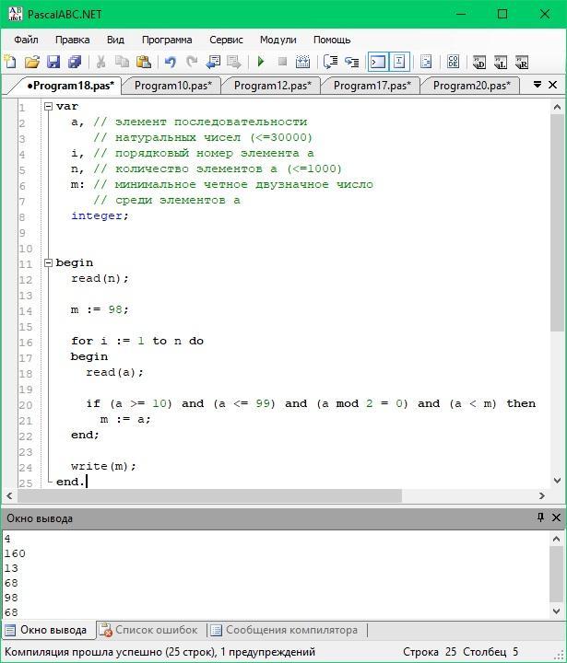Image resolution: width=567 pixels, height=663 pixels.
Task: Step into in debugger icon
Action: tap(351, 62)
